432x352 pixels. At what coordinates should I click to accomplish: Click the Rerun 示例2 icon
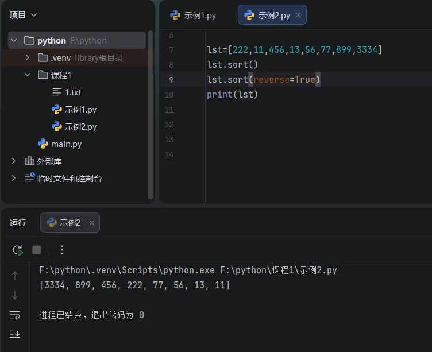click(x=18, y=250)
